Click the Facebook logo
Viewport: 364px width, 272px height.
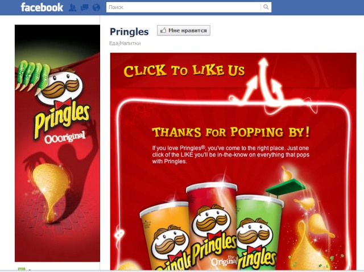coord(42,7)
